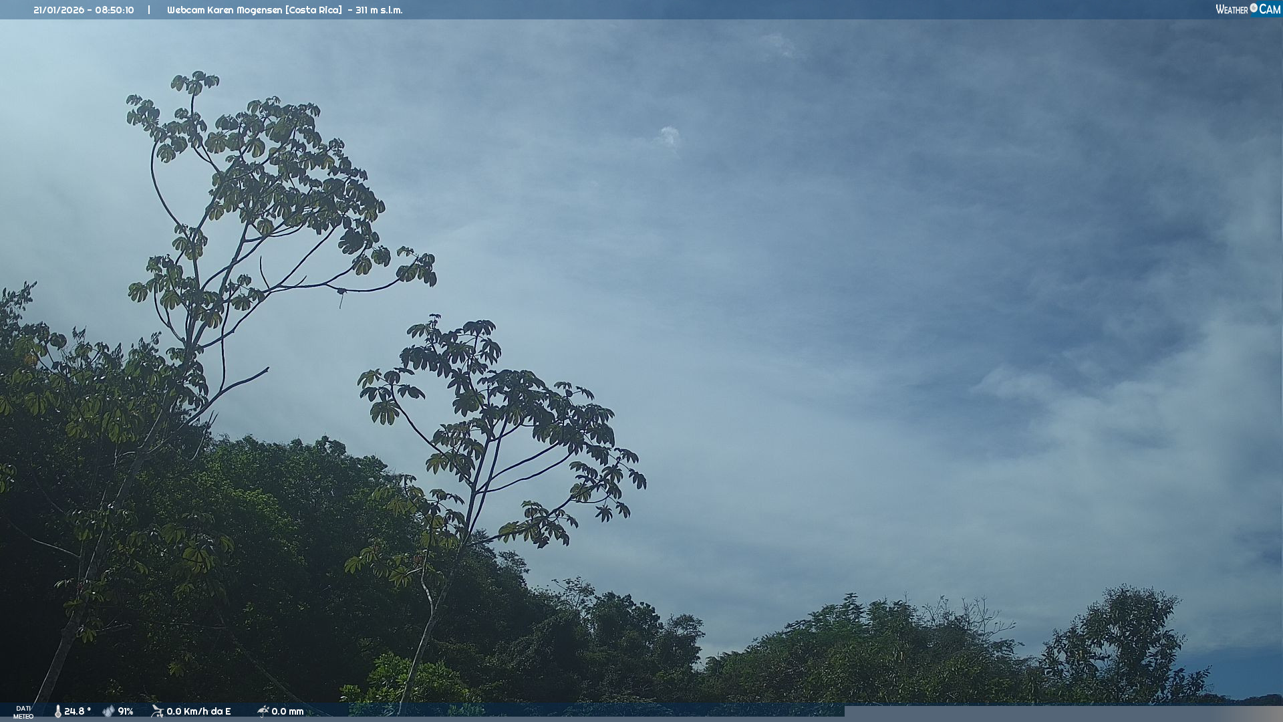Click the 311 m s.l.m. elevation text
The height and width of the screenshot is (722, 1283).
379,10
